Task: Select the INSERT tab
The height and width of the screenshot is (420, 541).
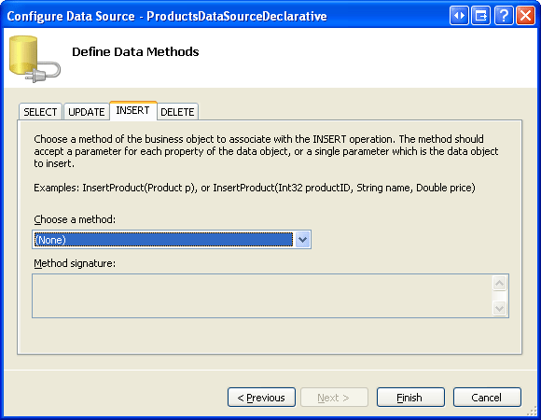Action: [132, 110]
